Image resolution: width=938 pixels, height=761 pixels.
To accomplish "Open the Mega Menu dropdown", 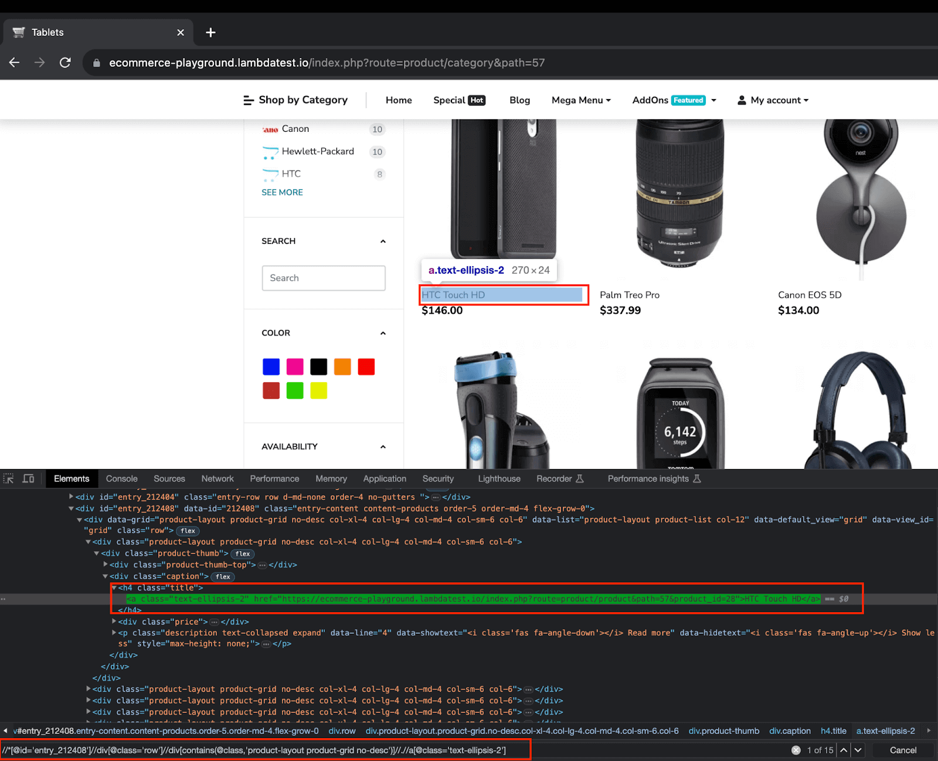I will pyautogui.click(x=580, y=100).
